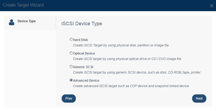
Task: Click the bold Optical Device label text
Action: [x=84, y=53]
